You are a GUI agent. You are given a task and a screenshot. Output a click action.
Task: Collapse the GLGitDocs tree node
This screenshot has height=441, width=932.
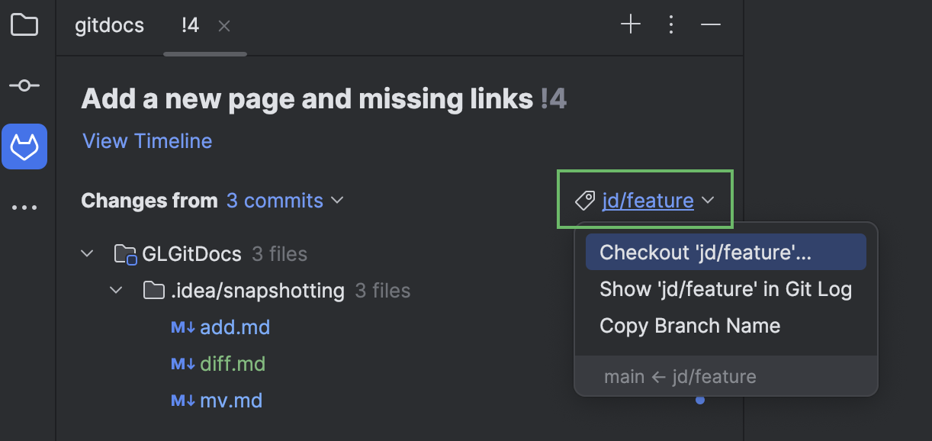pos(86,253)
